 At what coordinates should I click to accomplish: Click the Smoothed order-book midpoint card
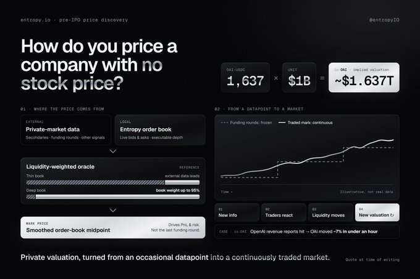113,227
